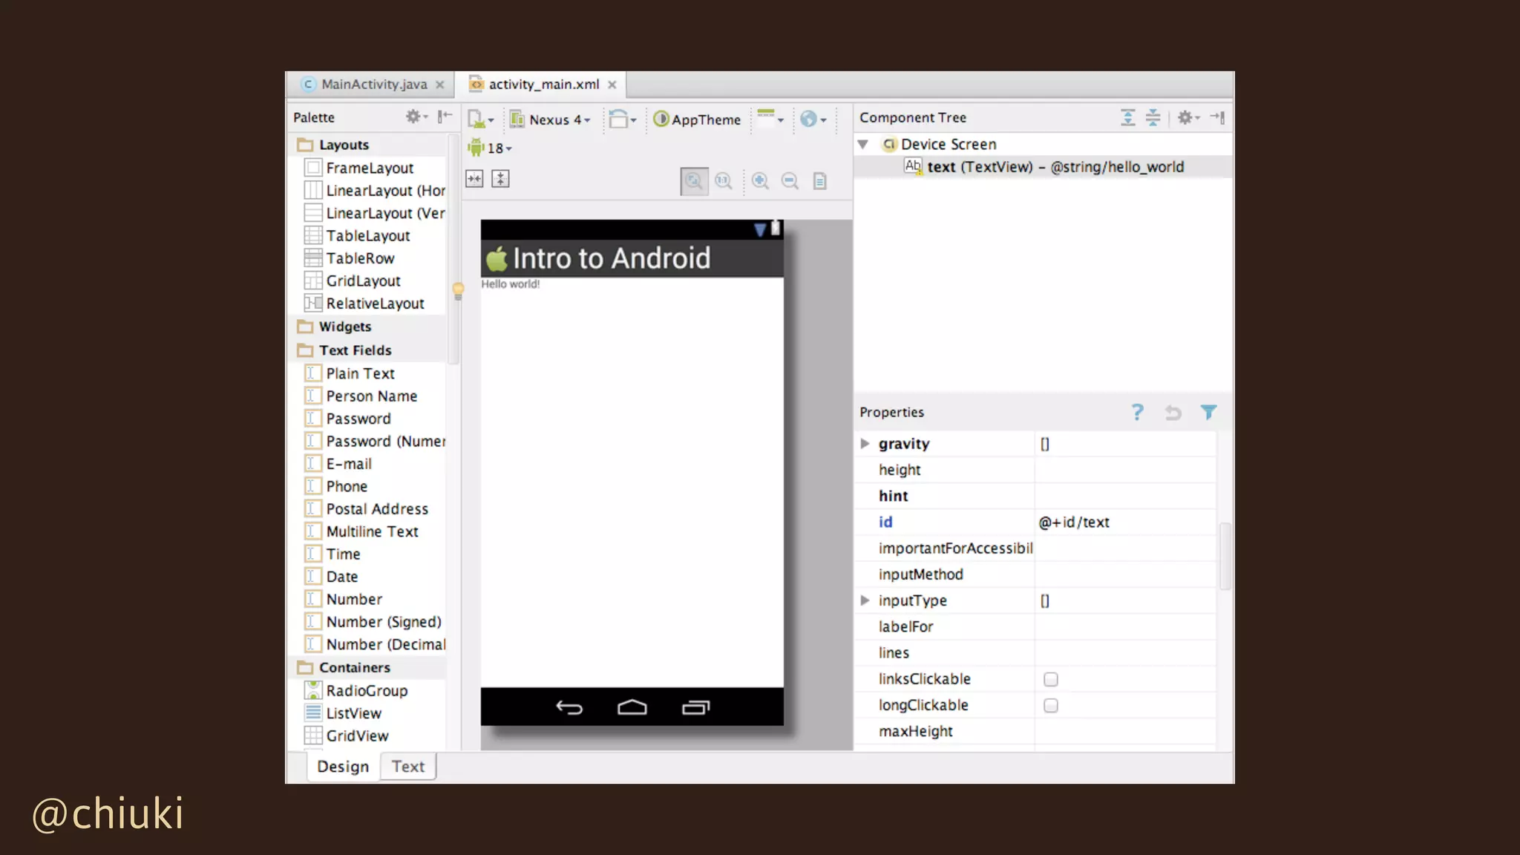Toggle the zoom-to-fit screen icon
Viewport: 1520px width, 855px height.
(694, 180)
